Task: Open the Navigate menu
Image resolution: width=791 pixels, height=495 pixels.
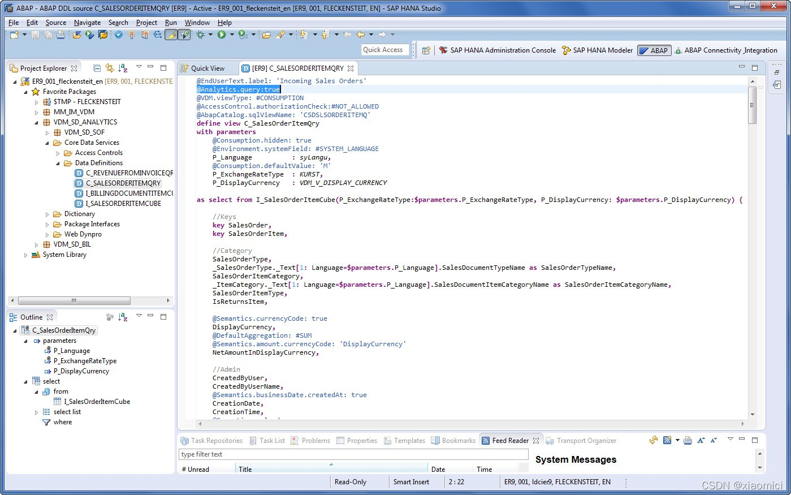Action: click(87, 23)
